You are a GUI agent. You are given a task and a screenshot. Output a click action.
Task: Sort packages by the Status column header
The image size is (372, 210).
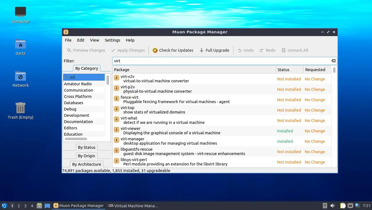click(290, 70)
